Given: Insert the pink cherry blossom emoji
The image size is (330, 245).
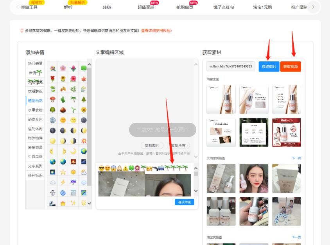Looking at the screenshot, I should pyautogui.click(x=63, y=68).
